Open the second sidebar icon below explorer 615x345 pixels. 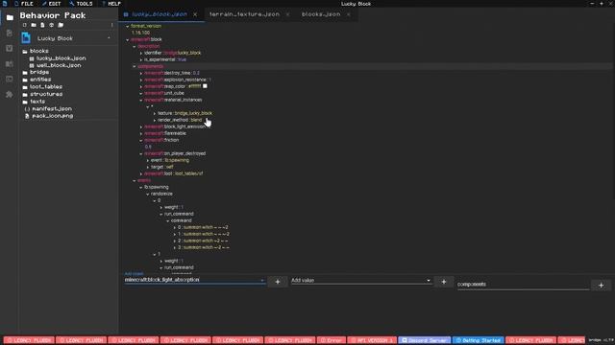10,33
